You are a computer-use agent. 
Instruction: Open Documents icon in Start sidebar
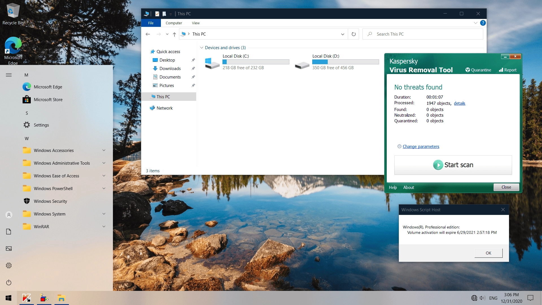tap(9, 232)
